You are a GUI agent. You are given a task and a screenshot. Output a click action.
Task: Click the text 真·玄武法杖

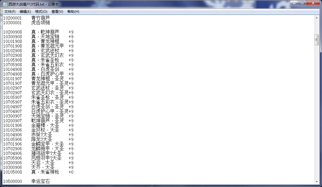45,51
